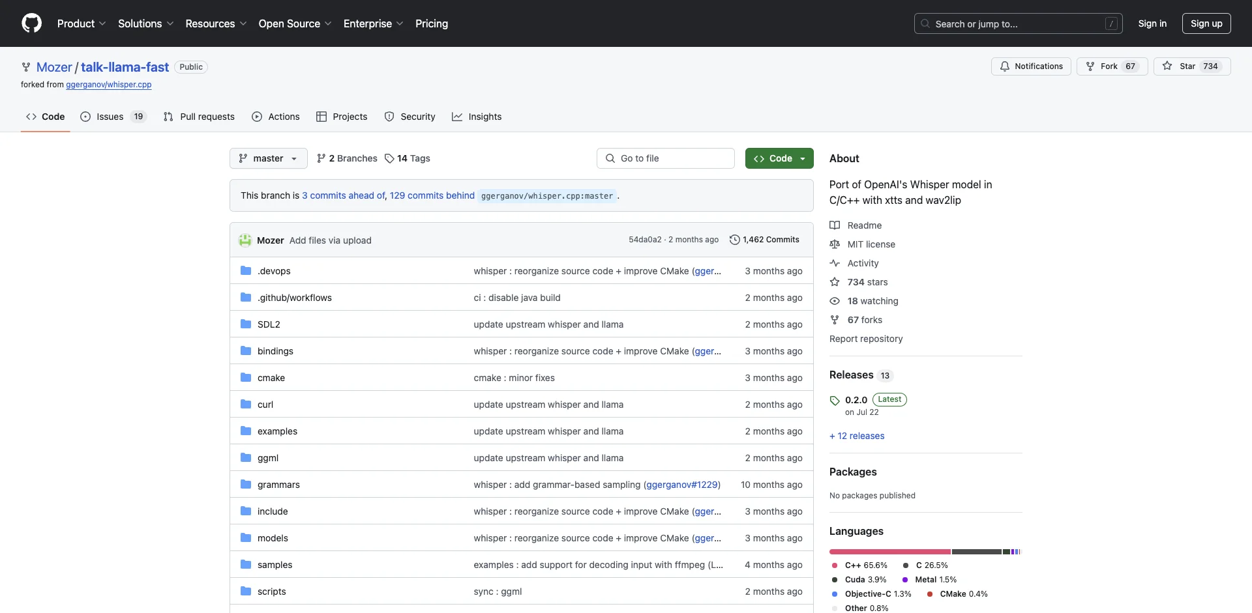Switch to the Security tab
1252x613 pixels.
pos(410,117)
